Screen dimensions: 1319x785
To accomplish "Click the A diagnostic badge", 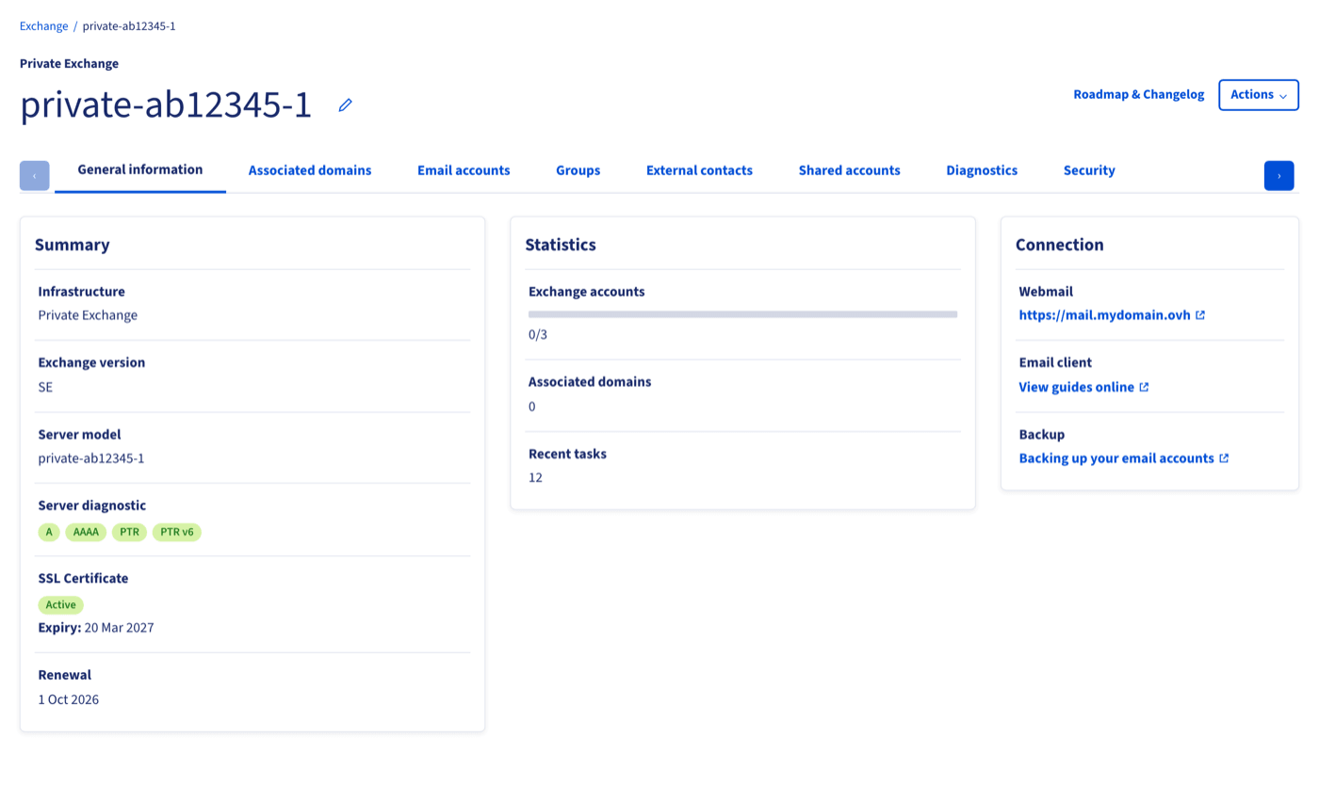I will point(49,532).
